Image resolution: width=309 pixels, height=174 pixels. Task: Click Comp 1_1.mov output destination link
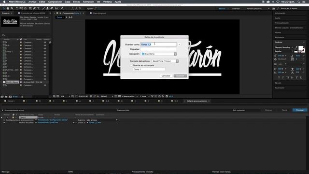[95, 122]
